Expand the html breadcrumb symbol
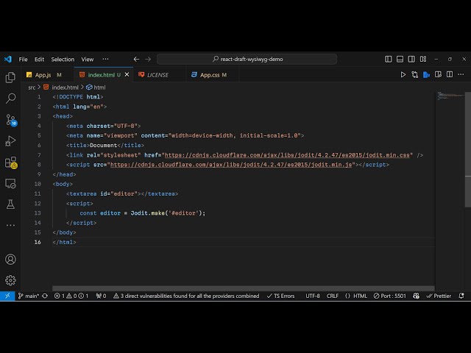Viewport: 471px width, 353px height. (96, 87)
